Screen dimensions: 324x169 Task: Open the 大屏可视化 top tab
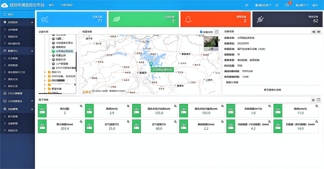67,5
